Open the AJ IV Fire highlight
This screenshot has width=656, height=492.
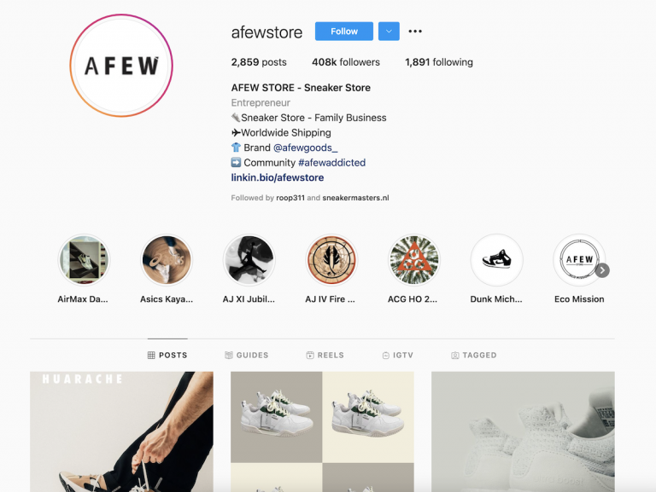[331, 260]
